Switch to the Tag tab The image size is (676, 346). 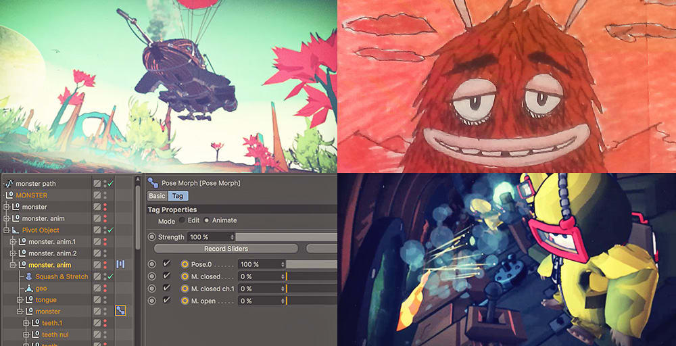(178, 196)
